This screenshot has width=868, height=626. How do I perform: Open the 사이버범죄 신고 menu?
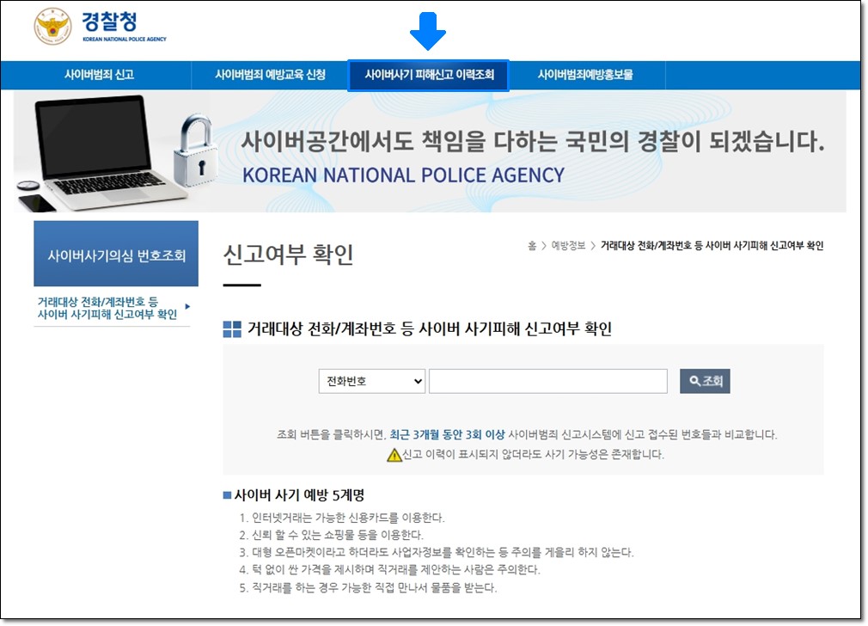99,75
